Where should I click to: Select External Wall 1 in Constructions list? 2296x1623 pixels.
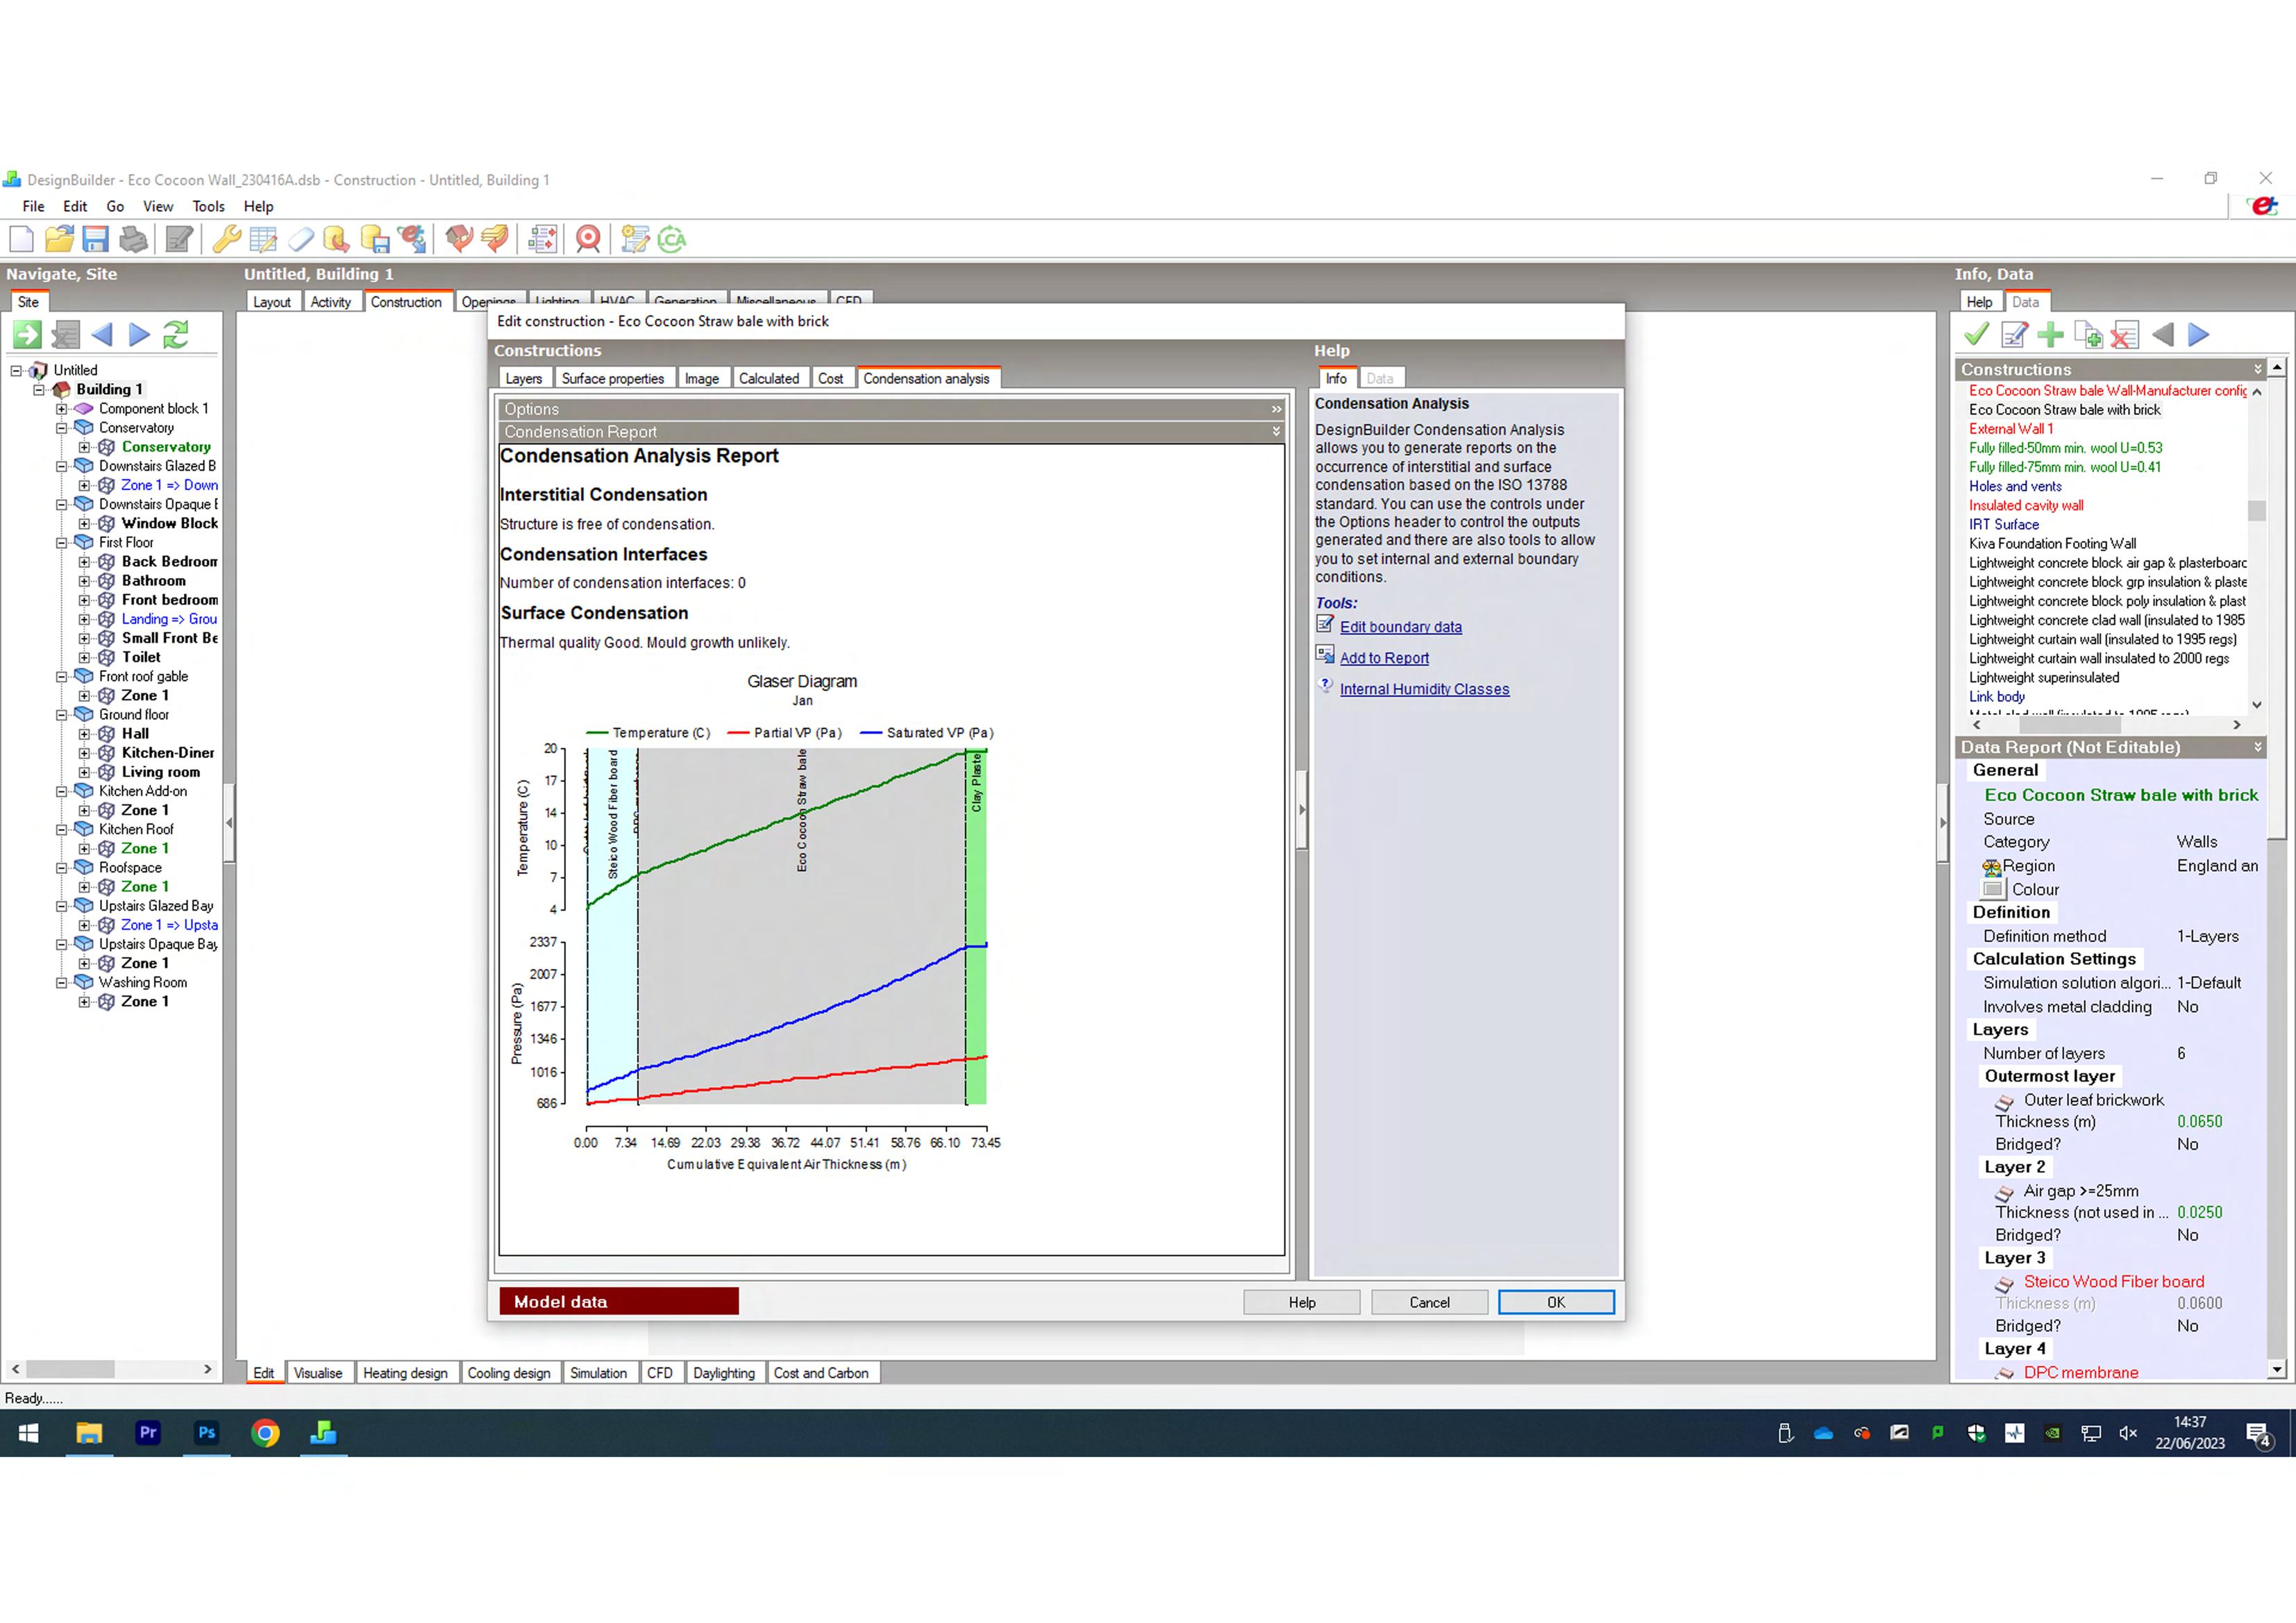click(2010, 429)
